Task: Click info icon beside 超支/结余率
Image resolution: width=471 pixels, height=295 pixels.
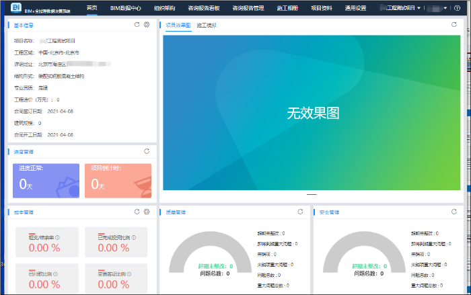Action: [58, 237]
